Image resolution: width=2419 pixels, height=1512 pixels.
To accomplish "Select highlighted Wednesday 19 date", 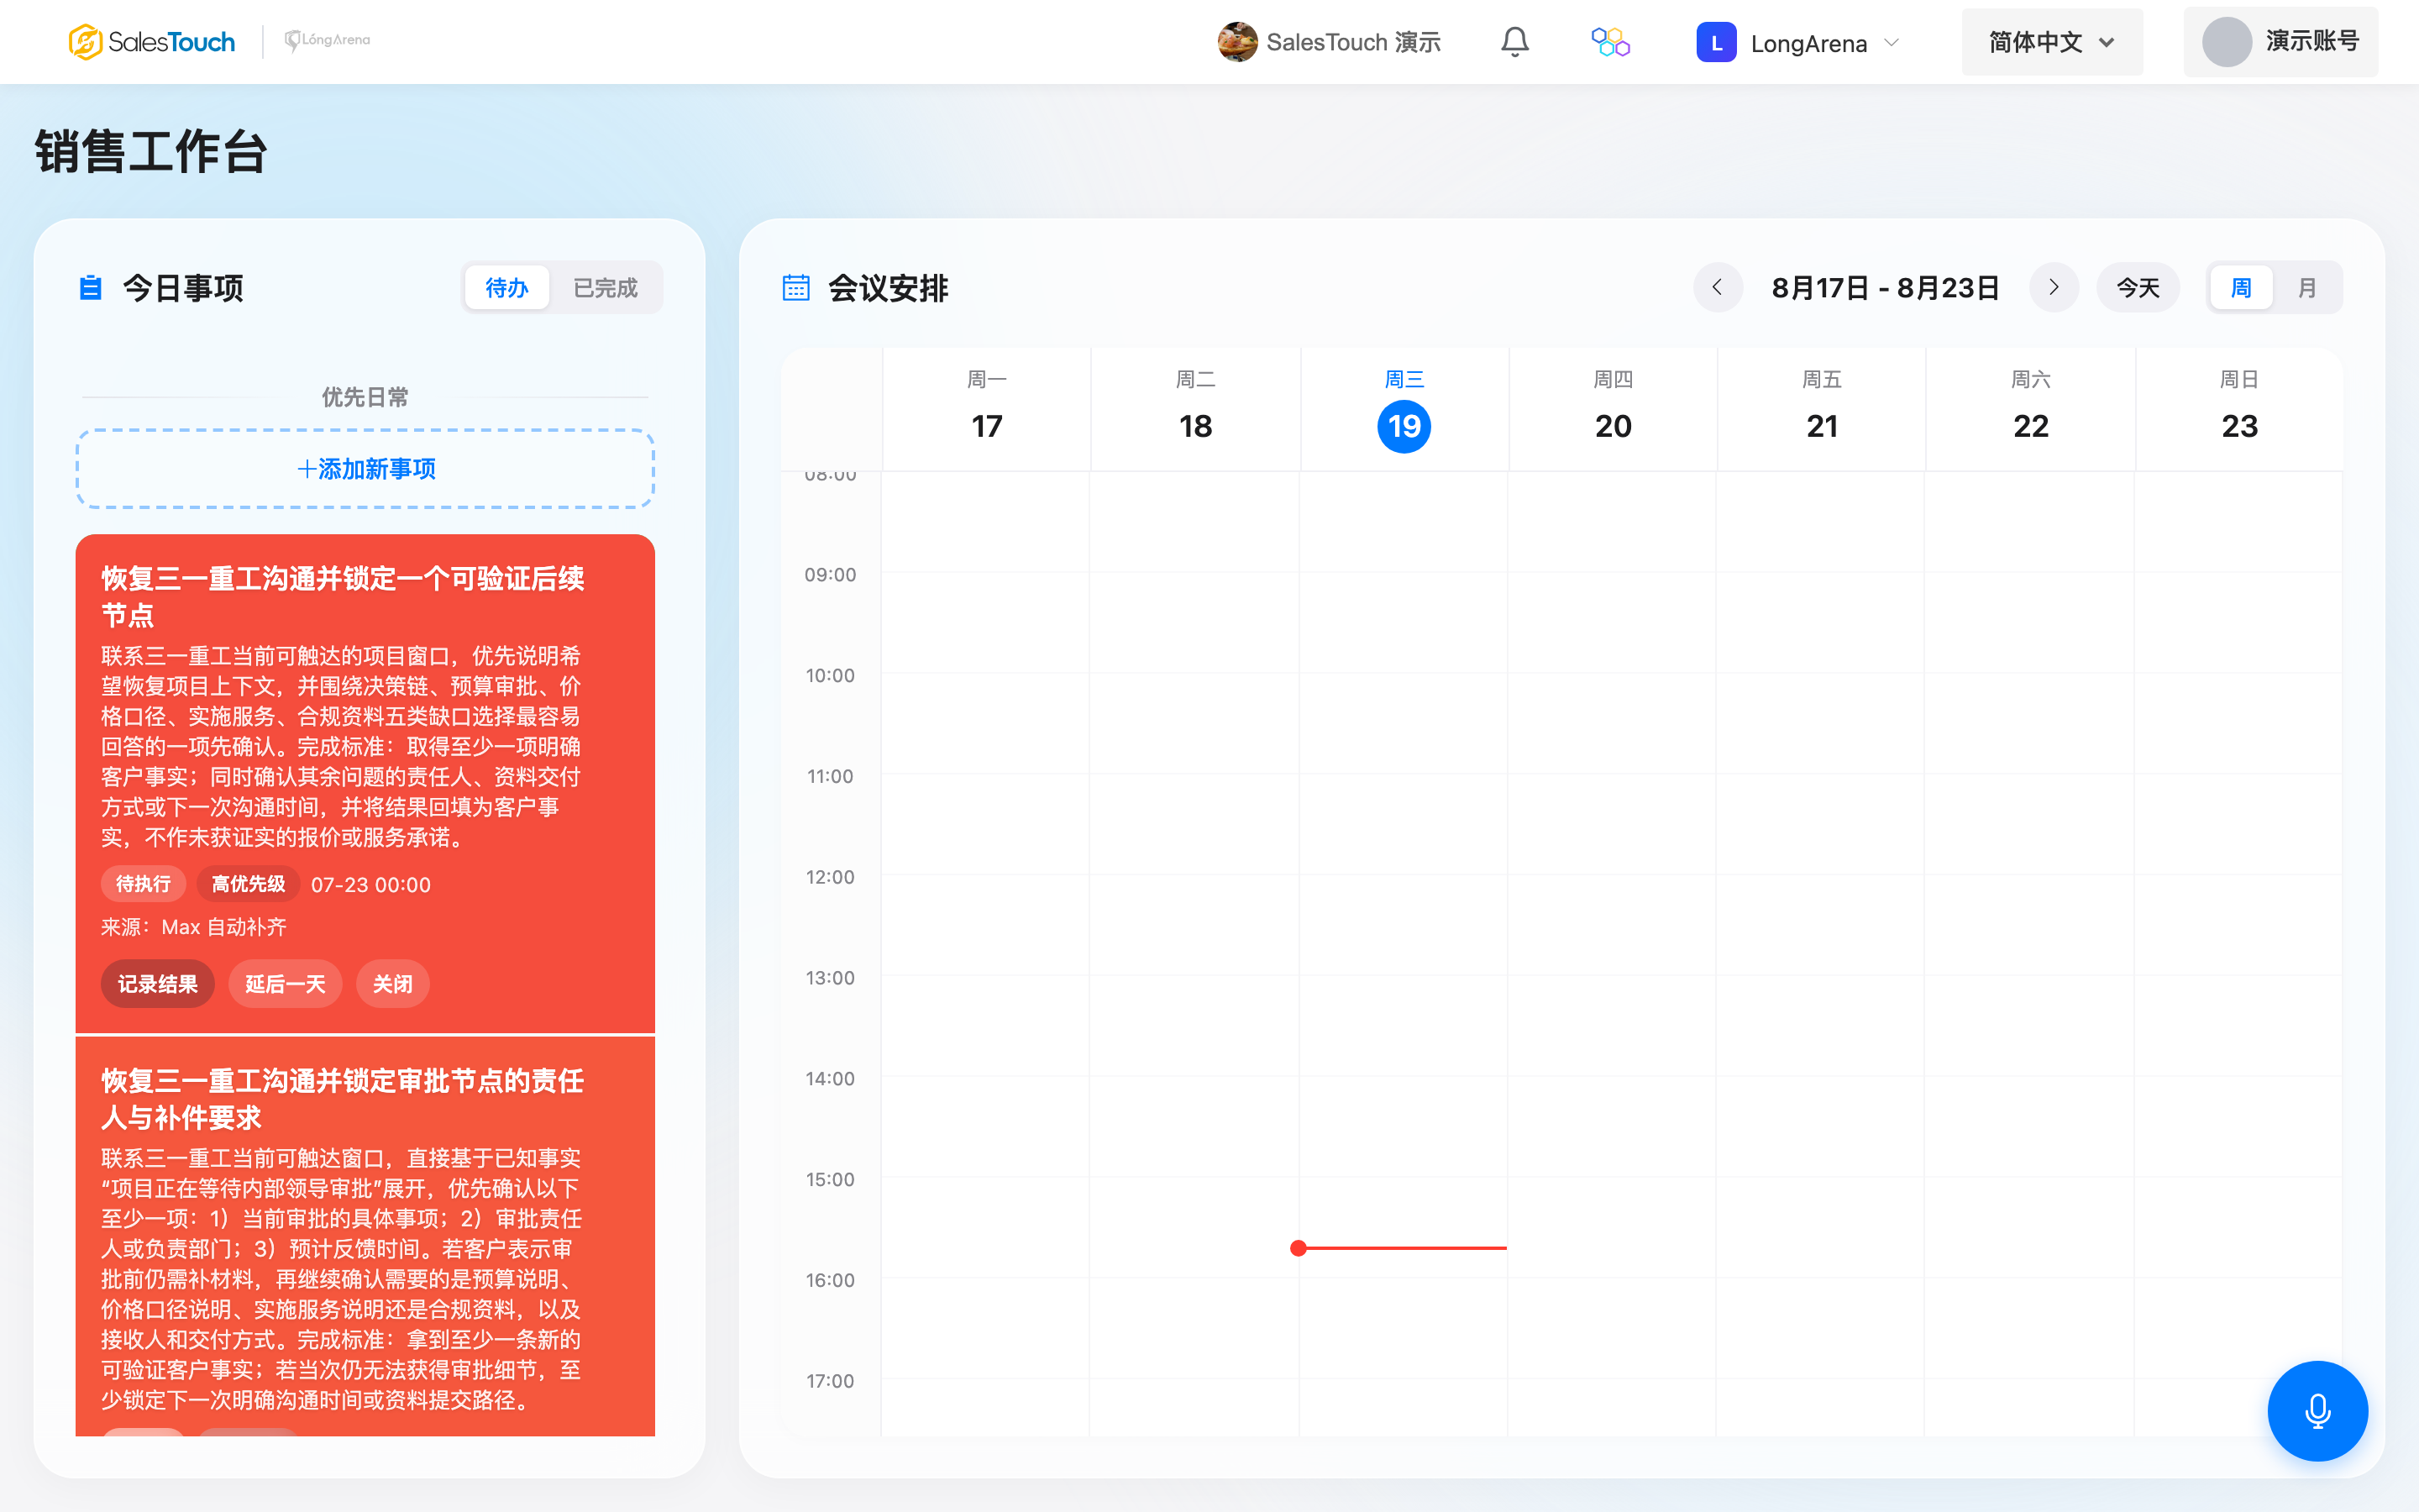I will tap(1404, 426).
